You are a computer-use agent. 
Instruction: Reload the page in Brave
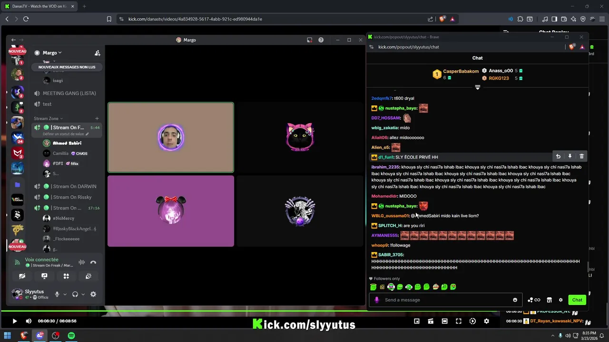click(26, 19)
